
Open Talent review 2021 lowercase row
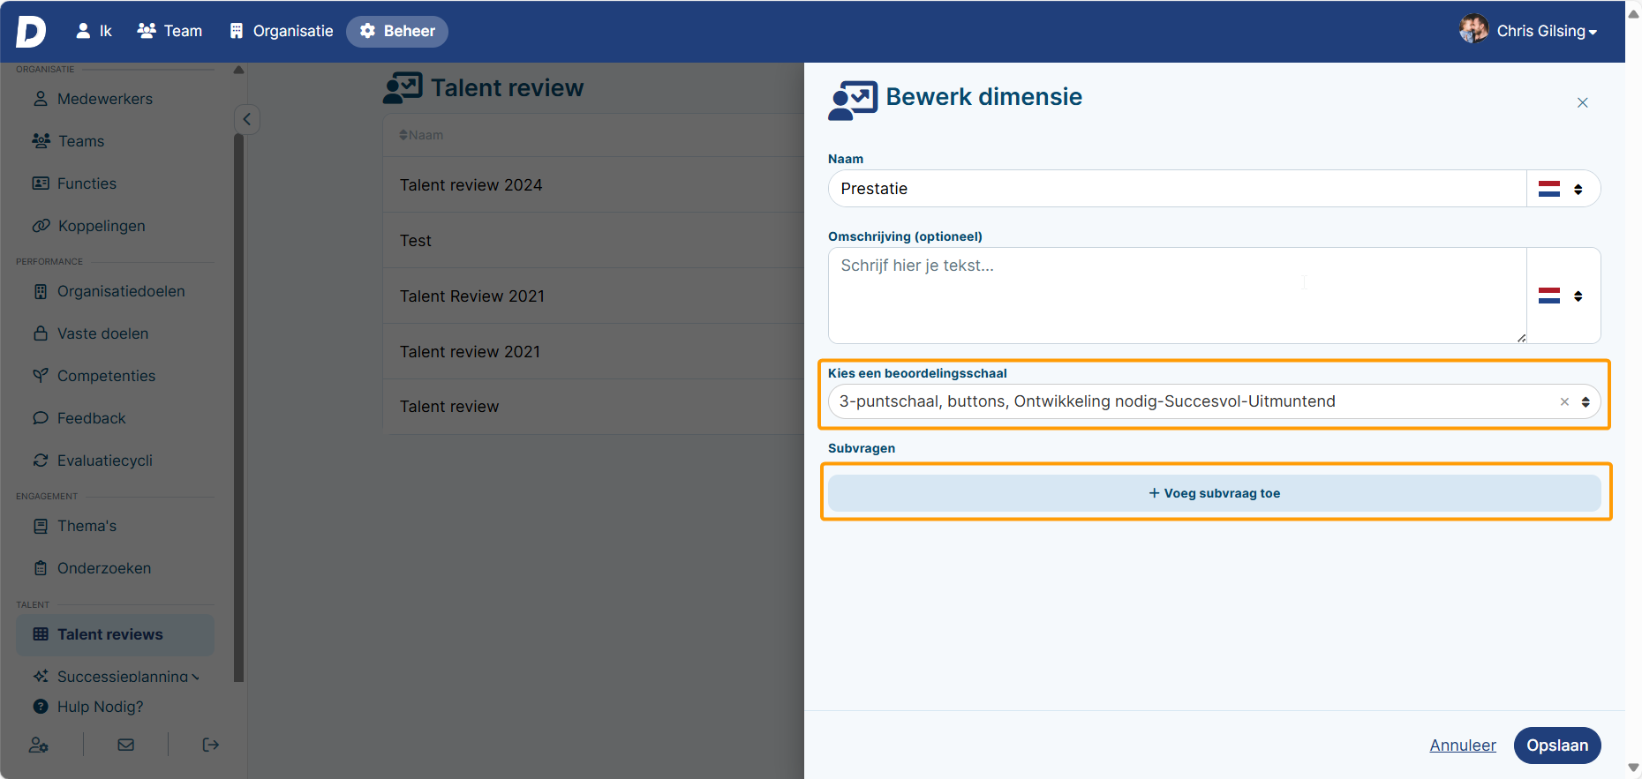tap(593, 352)
